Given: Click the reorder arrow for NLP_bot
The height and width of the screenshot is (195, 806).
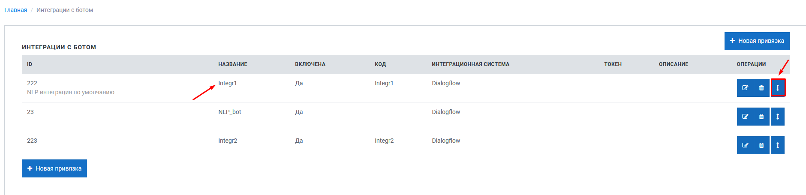Looking at the screenshot, I should (778, 117).
